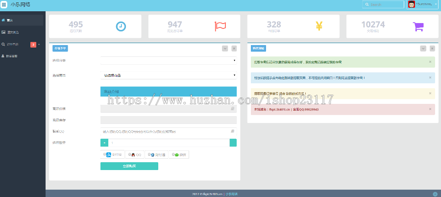441x197 pixels.
Task: Click the 328 statistic number
Action: pos(274,25)
